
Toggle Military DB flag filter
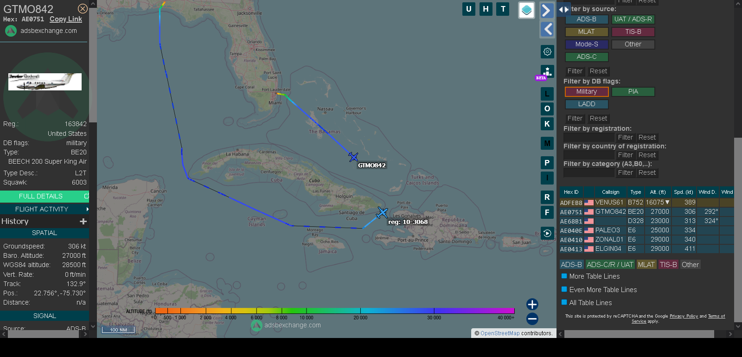click(587, 92)
